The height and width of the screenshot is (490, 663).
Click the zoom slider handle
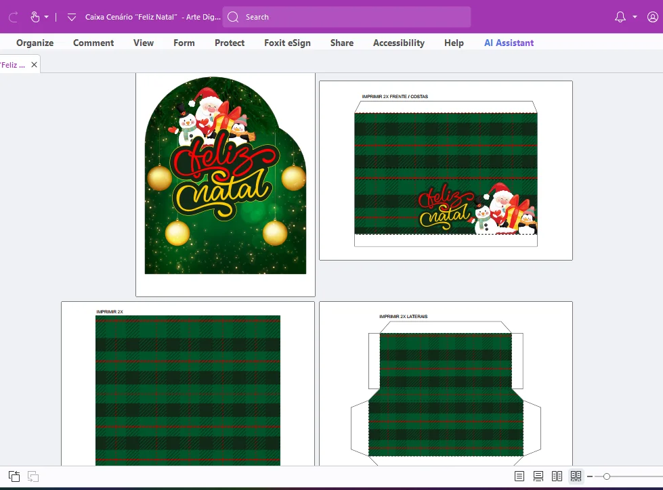pyautogui.click(x=607, y=476)
